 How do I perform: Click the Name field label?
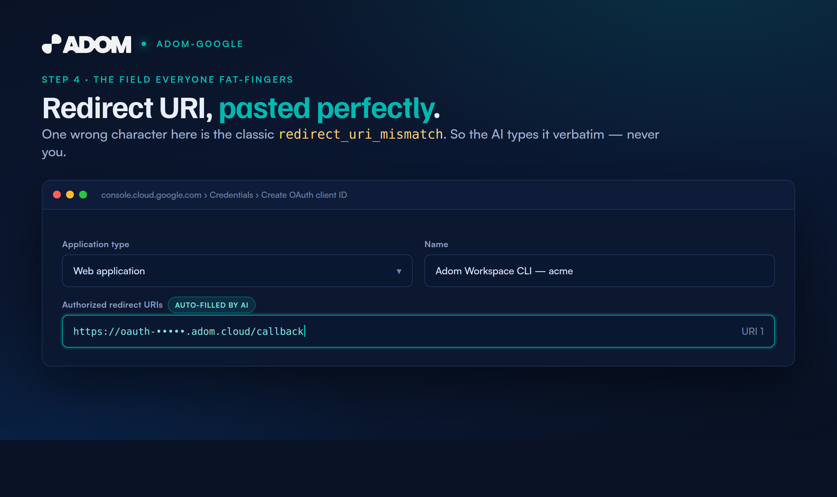tap(436, 244)
